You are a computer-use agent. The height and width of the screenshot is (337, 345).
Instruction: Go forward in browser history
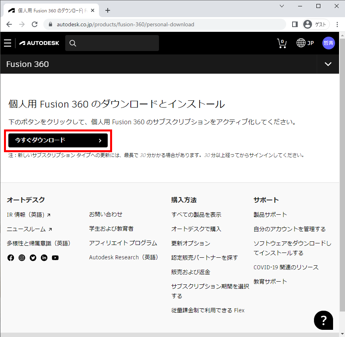click(22, 24)
